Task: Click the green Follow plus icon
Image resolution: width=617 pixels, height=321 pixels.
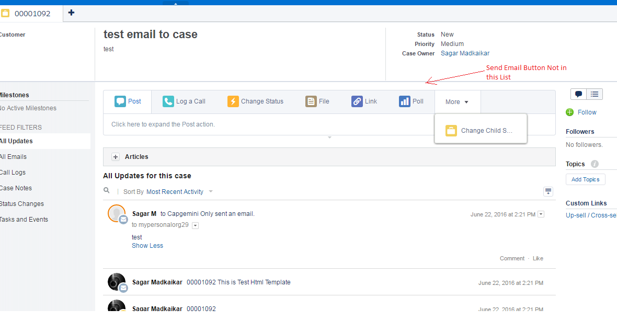Action: tap(570, 112)
